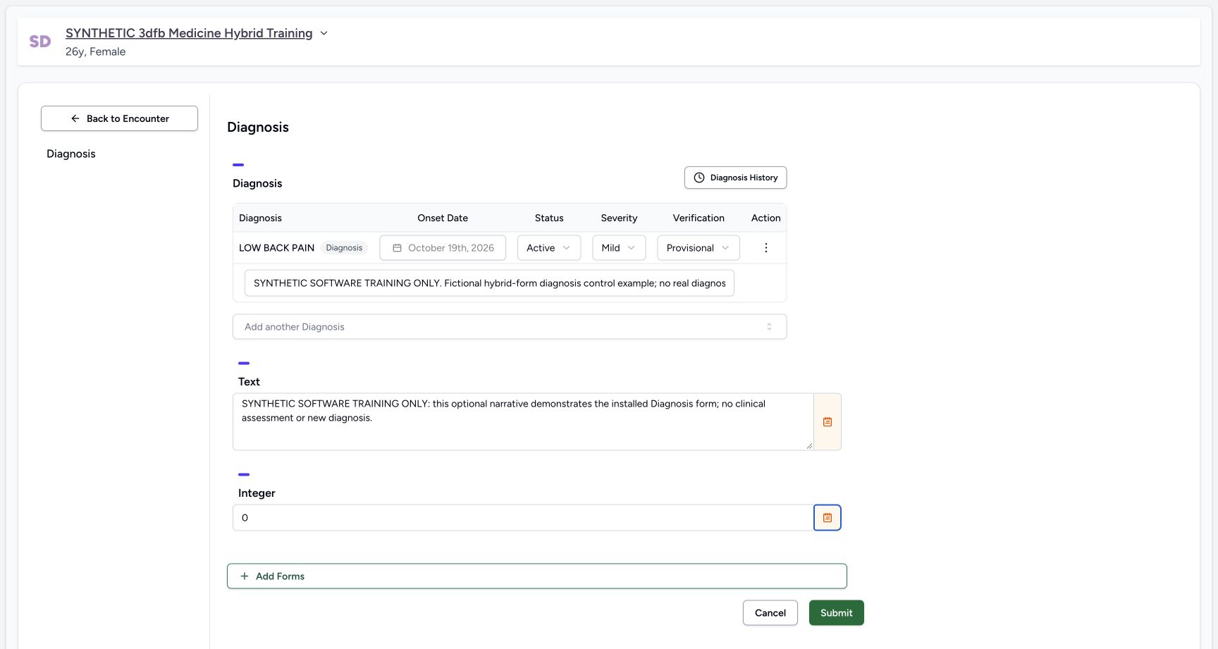This screenshot has width=1218, height=649.
Task: Click the 26y, Female patient details text
Action: [95, 51]
